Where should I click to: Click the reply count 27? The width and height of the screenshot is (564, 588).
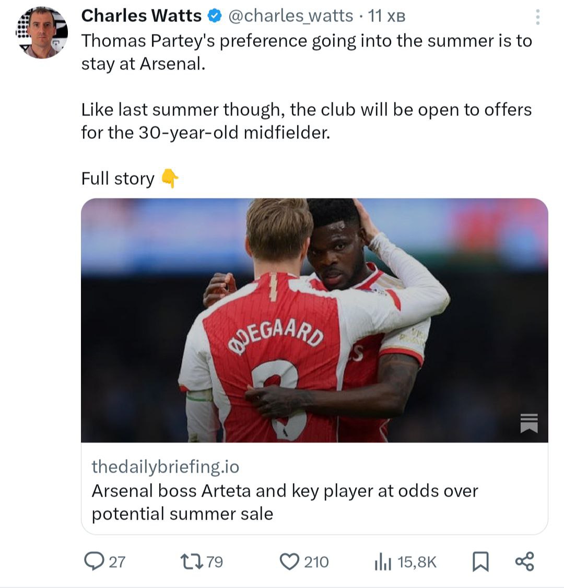click(x=118, y=562)
